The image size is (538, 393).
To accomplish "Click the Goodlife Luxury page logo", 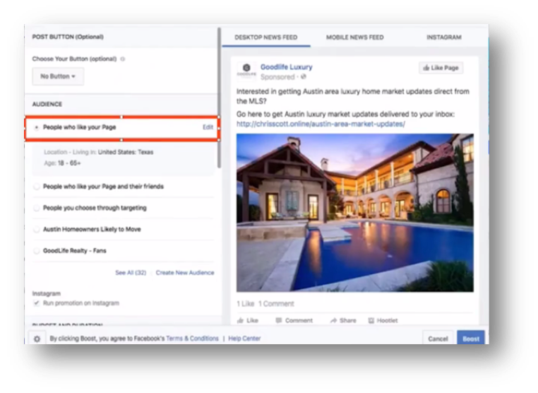I will pyautogui.click(x=246, y=71).
